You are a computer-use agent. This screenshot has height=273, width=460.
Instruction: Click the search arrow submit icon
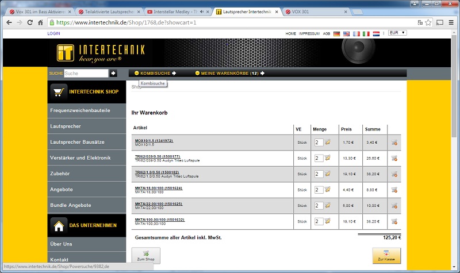pyautogui.click(x=113, y=74)
